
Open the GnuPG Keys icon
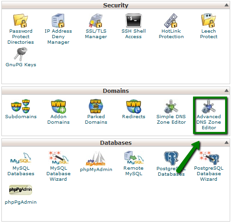coord(21,54)
